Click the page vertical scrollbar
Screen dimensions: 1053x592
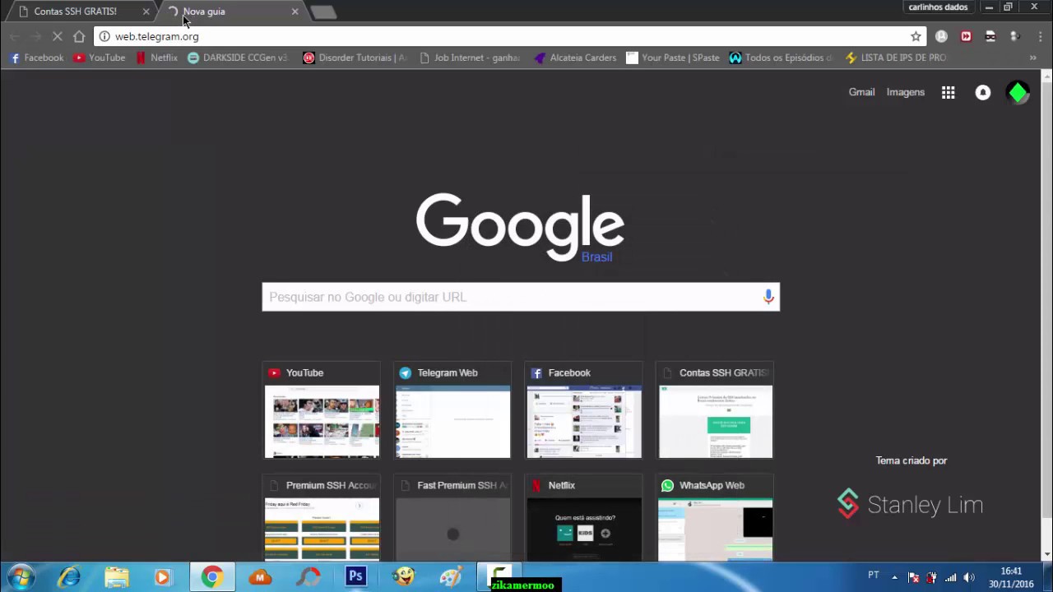click(1046, 317)
